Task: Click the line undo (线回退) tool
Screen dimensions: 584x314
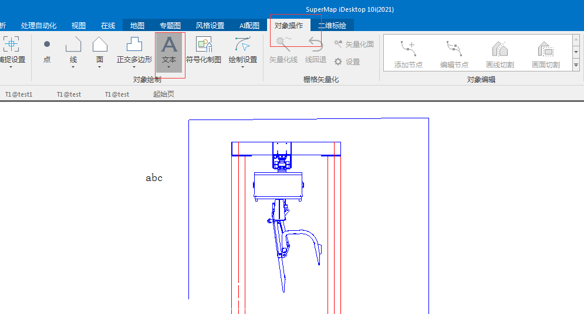Action: point(315,50)
